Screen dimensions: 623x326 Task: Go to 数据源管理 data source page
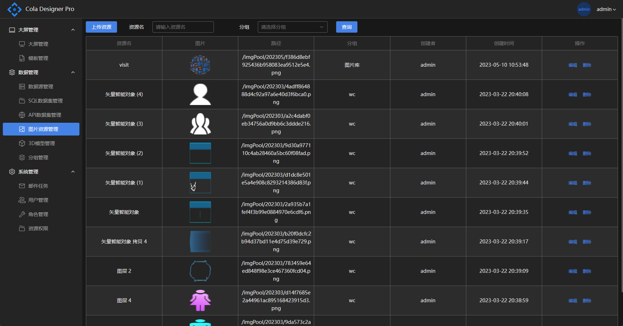click(40, 87)
